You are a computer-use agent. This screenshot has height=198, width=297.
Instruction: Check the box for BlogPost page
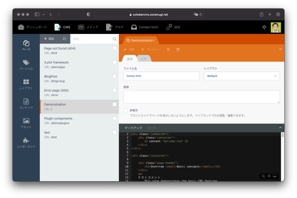point(115,76)
